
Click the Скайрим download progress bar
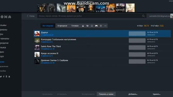tap(137, 61)
